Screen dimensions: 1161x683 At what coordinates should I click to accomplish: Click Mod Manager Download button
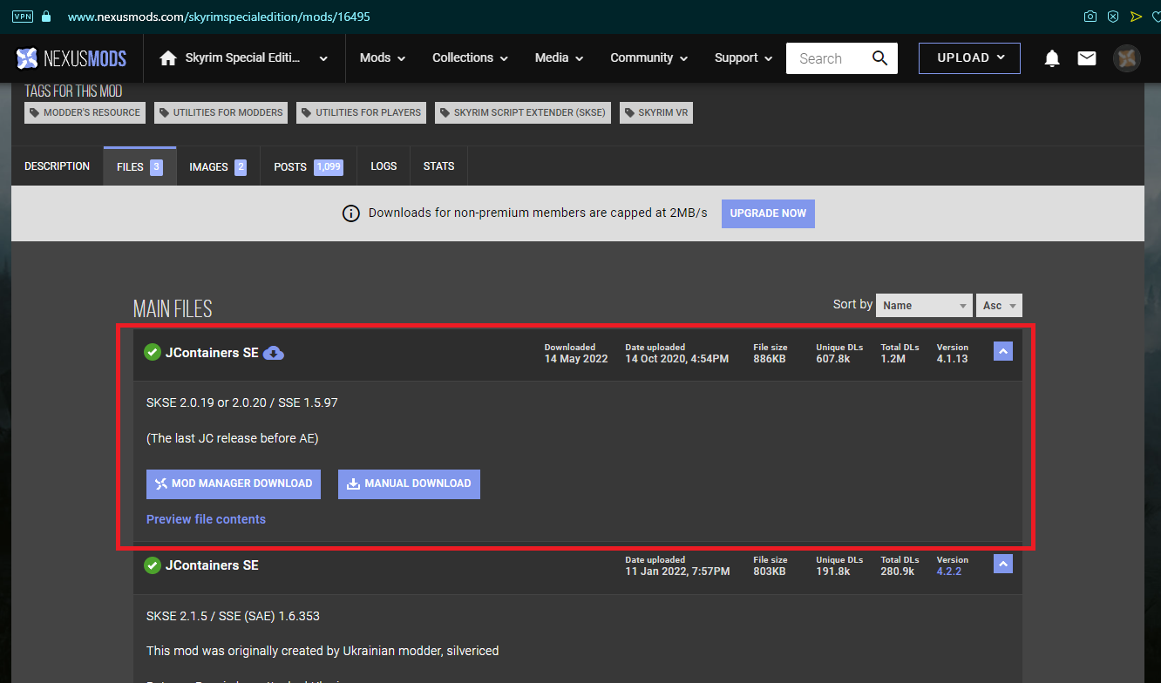pyautogui.click(x=234, y=484)
